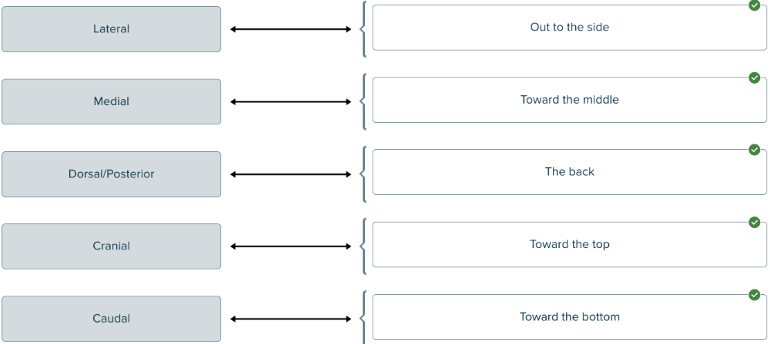
Task: Select the Lateral term box
Action: [111, 29]
